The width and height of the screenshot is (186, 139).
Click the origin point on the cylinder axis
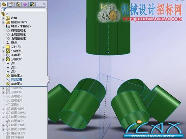(x=108, y=52)
